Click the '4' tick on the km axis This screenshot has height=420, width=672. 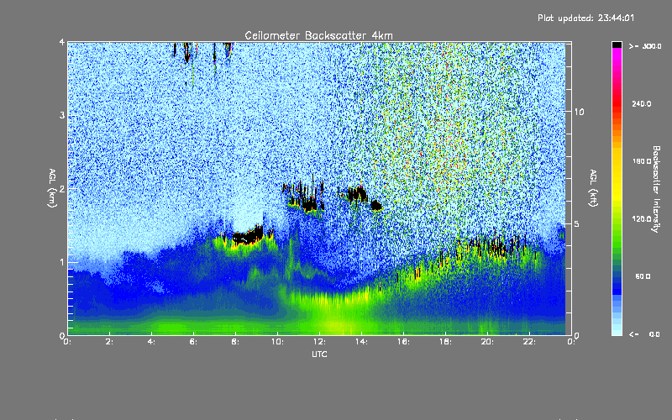point(62,43)
